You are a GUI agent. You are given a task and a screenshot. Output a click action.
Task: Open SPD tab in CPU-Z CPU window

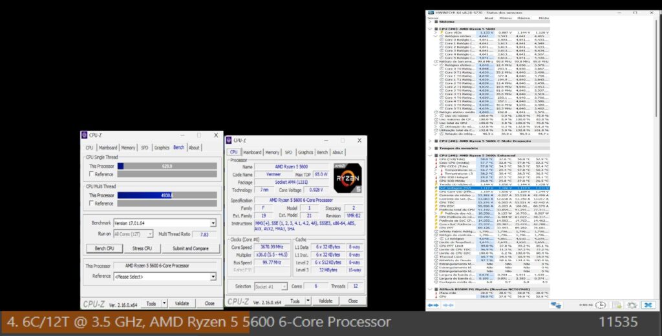pyautogui.click(x=288, y=152)
